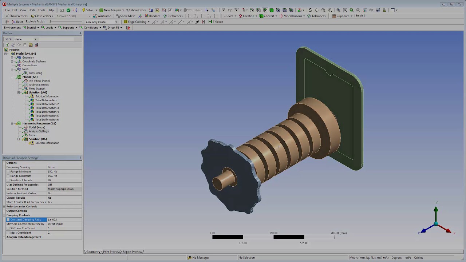Open the File menu
The height and width of the screenshot is (262, 466).
click(7, 10)
